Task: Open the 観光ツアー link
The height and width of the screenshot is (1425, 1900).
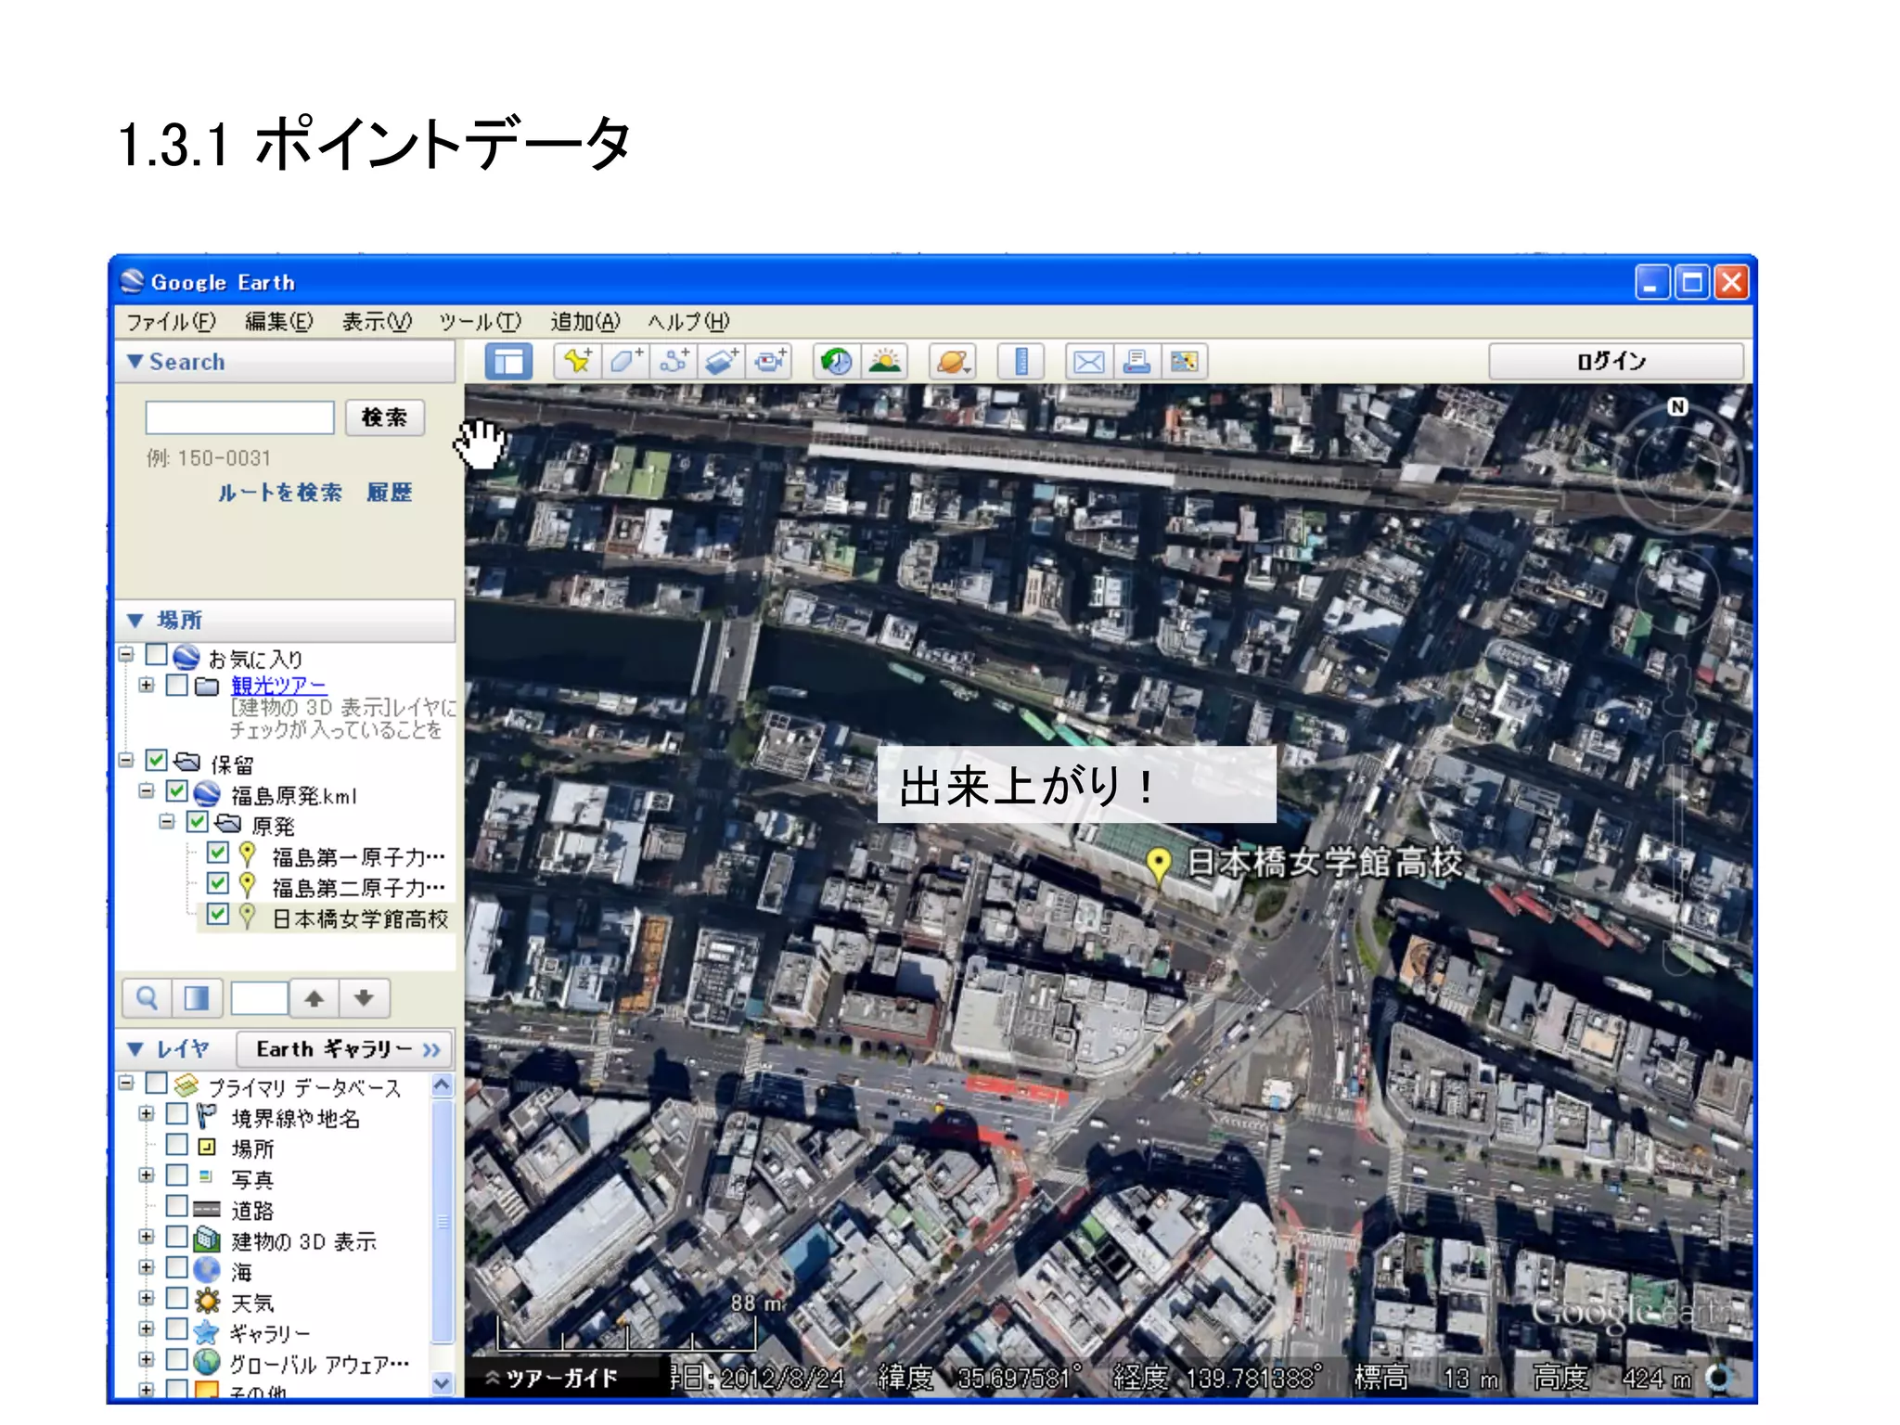Action: (x=278, y=686)
